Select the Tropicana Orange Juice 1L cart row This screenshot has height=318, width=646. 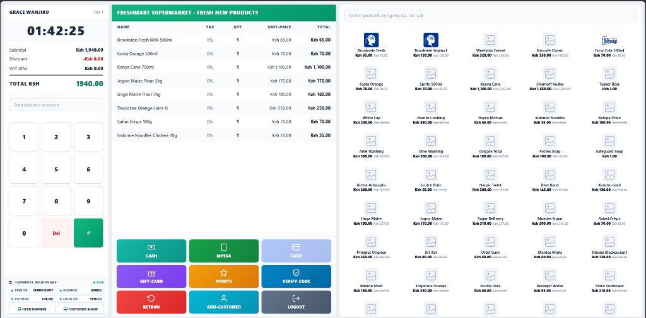click(x=224, y=108)
